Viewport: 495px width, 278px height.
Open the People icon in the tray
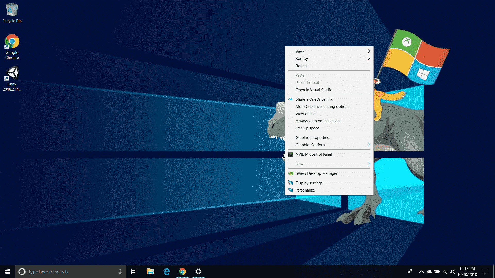pyautogui.click(x=410, y=272)
